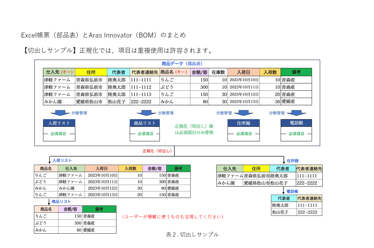Image resolution: width=374 pixels, height=248 pixels.
Task: Click the 分散管理 label next to the 入荷リスト arrow
Action: [79, 113]
